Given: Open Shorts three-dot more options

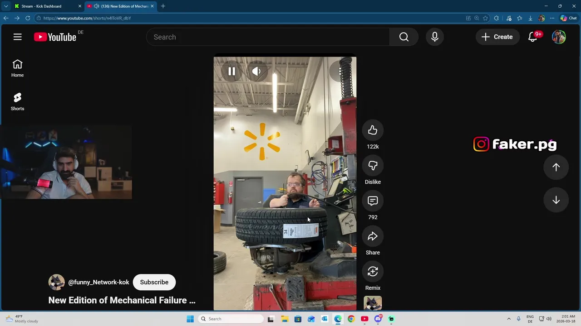Looking at the screenshot, I should click(340, 71).
